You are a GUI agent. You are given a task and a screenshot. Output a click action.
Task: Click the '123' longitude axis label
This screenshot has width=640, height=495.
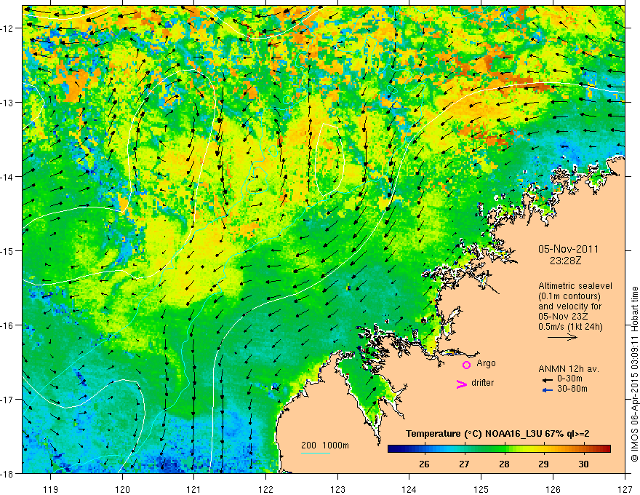[337, 489]
